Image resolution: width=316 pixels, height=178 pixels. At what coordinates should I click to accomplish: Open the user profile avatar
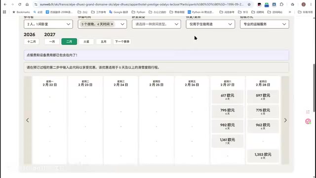point(304,4)
